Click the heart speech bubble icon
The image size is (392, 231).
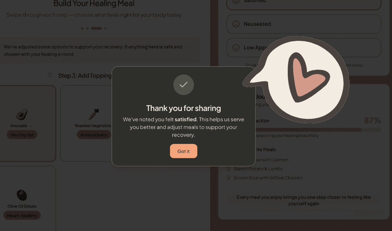pos(296,79)
